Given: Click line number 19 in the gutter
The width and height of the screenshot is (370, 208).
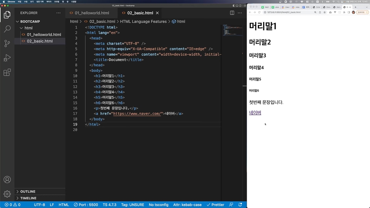Looking at the screenshot, I should (x=75, y=124).
